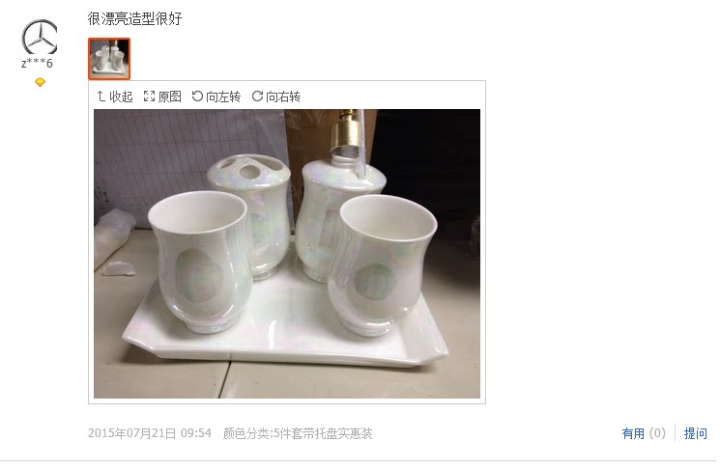Ask a question via the 提问 link

pyautogui.click(x=695, y=433)
